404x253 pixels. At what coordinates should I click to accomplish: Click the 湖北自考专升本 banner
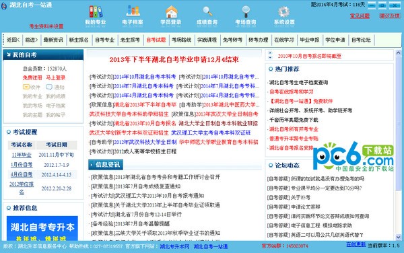(x=42, y=229)
